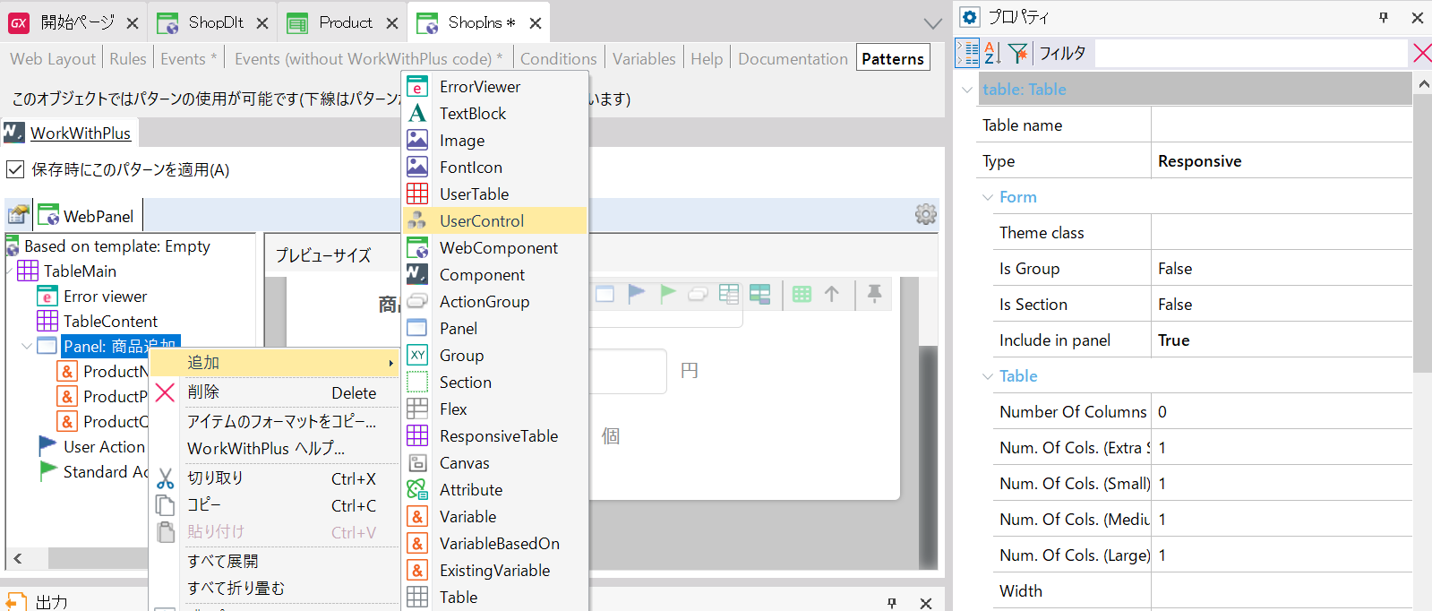
Task: Collapse the Table property group below Include in panel
Action: (x=988, y=376)
